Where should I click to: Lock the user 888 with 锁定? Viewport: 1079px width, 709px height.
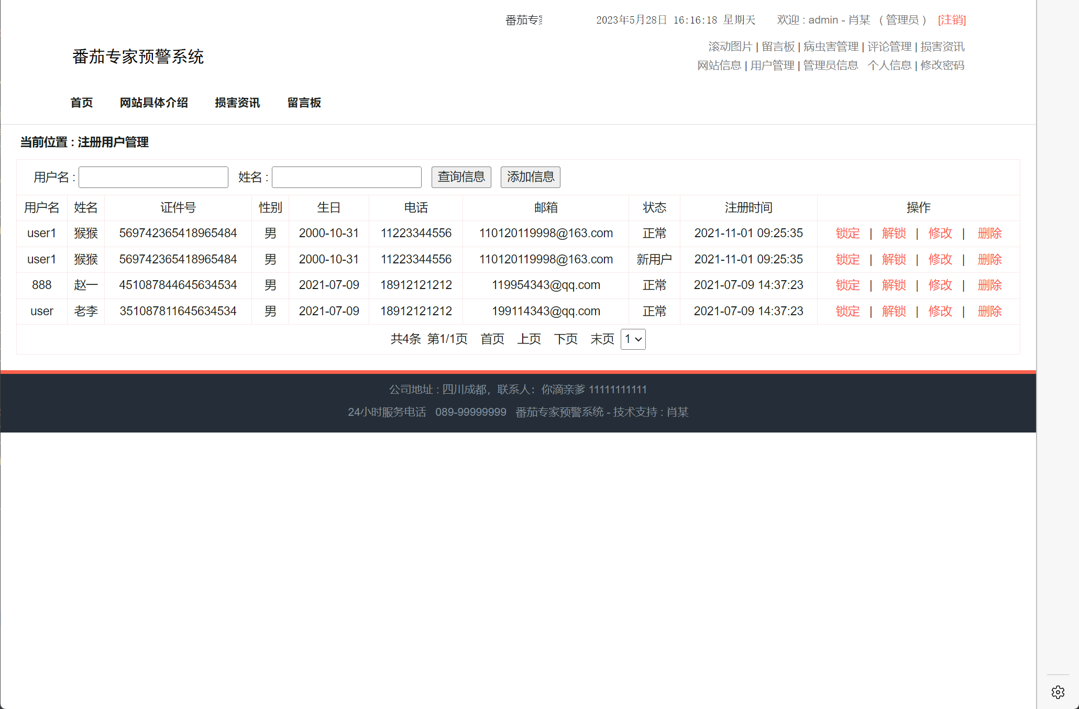tap(847, 285)
